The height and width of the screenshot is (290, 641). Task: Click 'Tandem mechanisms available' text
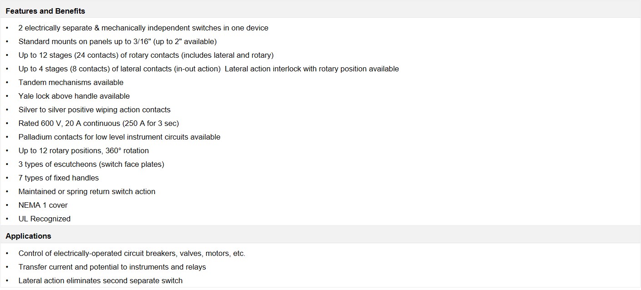point(71,82)
